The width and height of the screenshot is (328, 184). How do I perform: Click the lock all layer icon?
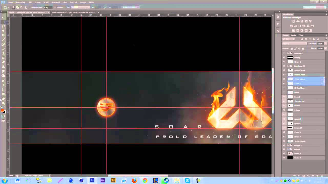(x=303, y=49)
